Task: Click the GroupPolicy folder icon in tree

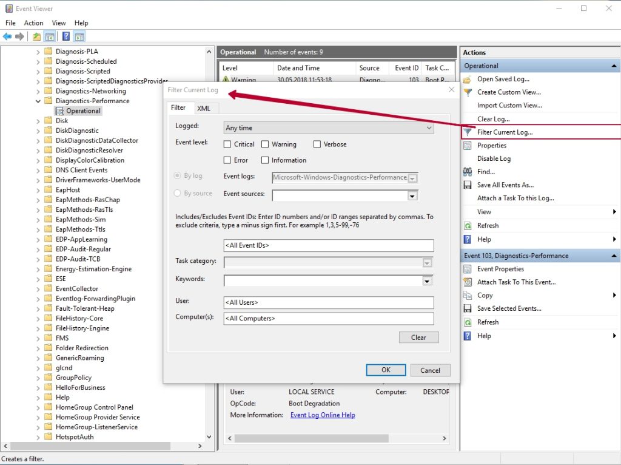Action: tap(49, 378)
